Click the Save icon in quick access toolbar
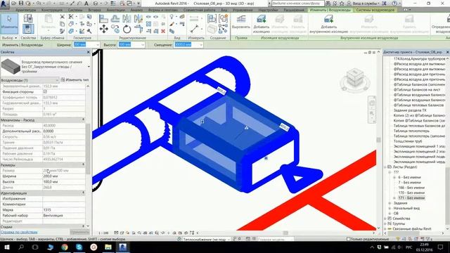This screenshot has height=253, width=450. (x=21, y=4)
